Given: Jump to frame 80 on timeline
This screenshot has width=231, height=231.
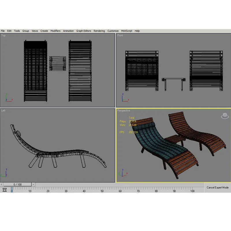Looking at the screenshot, I should point(156,191).
